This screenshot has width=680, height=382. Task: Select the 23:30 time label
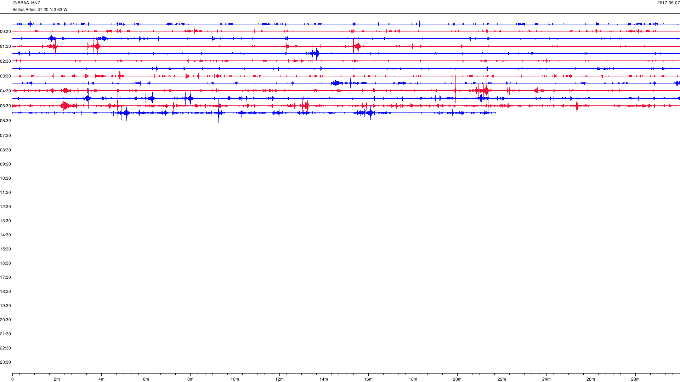(x=5, y=362)
